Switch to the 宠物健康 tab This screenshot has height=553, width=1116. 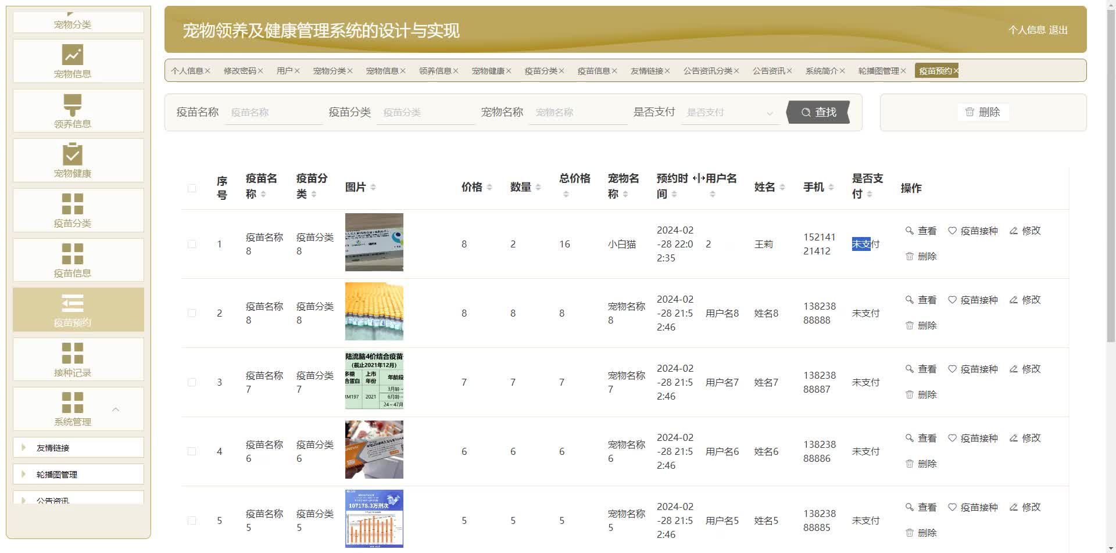click(488, 71)
